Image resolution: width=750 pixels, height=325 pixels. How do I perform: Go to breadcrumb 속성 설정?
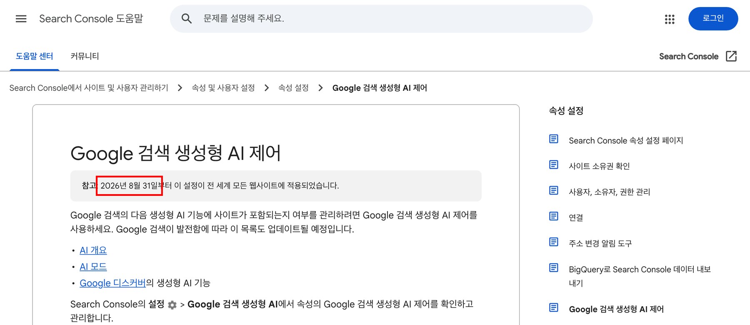coord(293,88)
